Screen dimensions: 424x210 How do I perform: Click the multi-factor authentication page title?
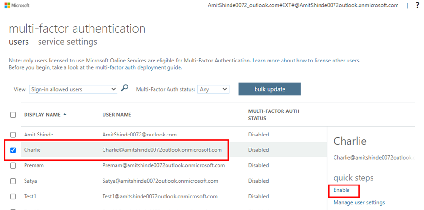(x=77, y=29)
